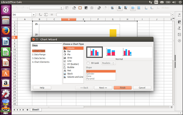Launch Firefox from the Ubuntu dock
Image resolution: width=183 pixels, height=115 pixels.
click(x=6, y=31)
